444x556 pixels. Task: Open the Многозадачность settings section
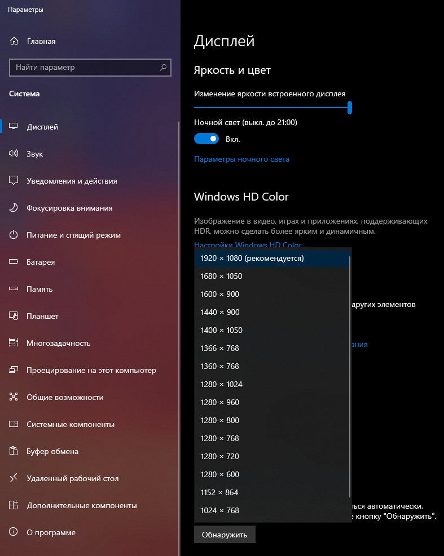(58, 343)
